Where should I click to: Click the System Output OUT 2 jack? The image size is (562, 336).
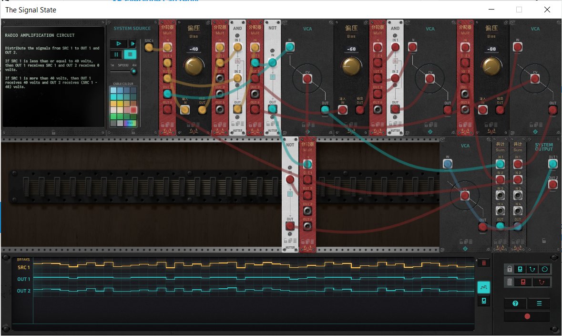(x=552, y=185)
